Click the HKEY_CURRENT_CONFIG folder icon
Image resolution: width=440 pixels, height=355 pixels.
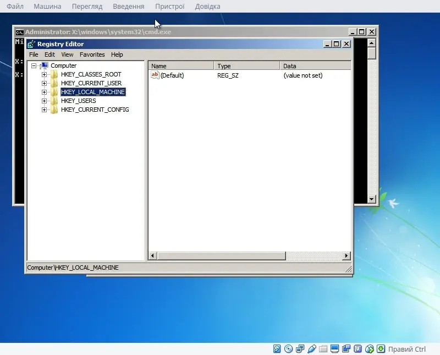(54, 110)
